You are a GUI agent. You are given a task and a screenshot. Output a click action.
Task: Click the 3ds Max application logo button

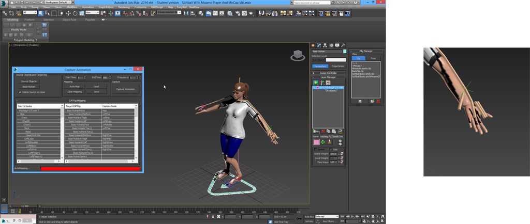click(4, 3)
